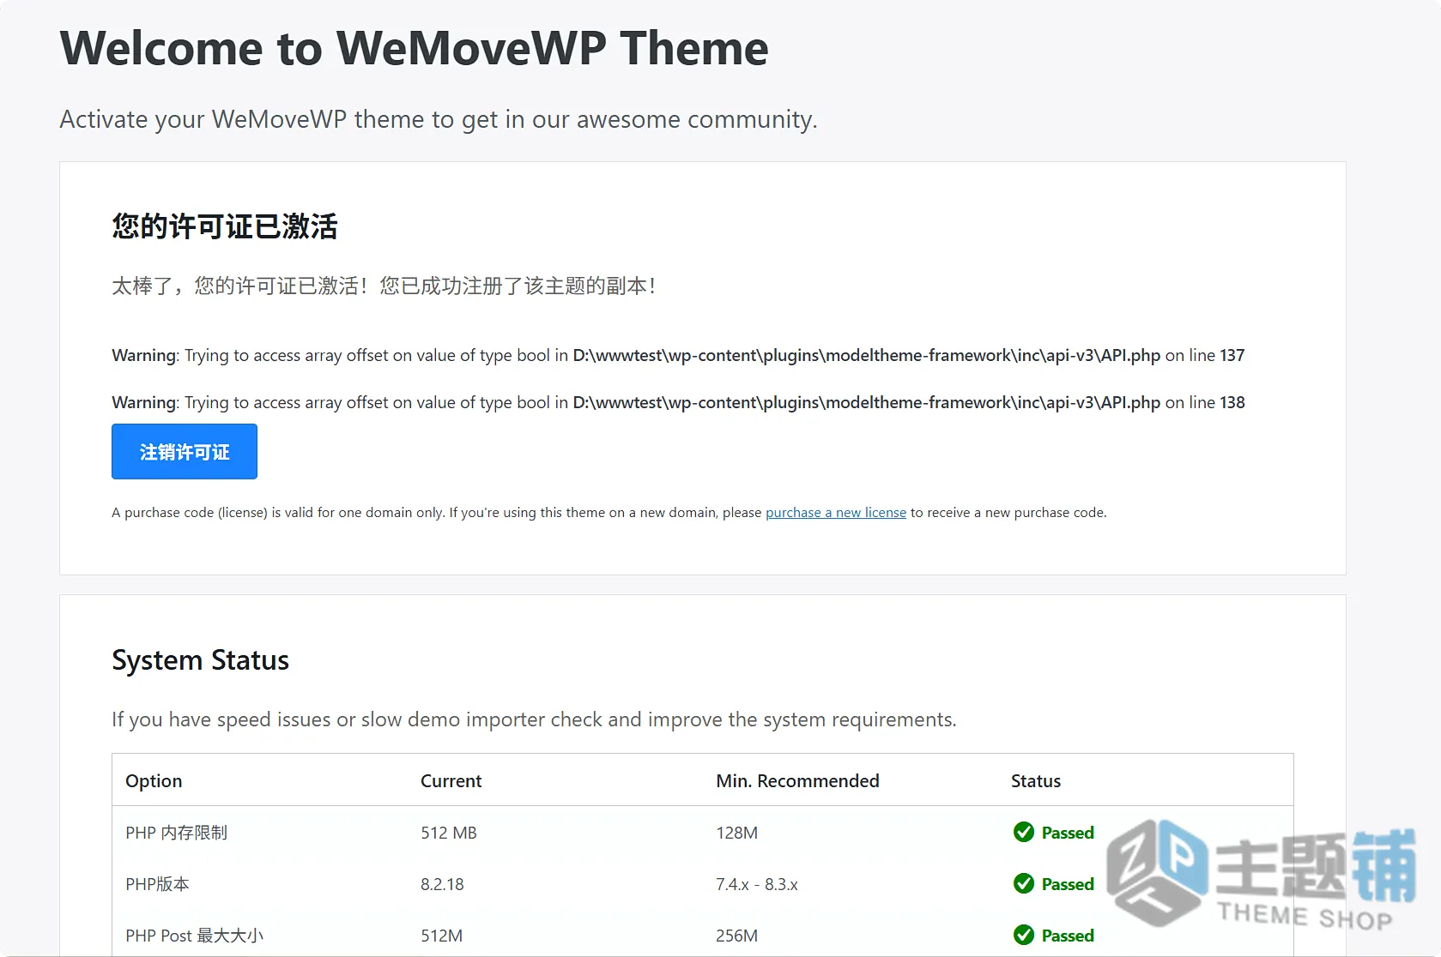Click the PHP Post 最大大小 row label
This screenshot has width=1441, height=957.
(194, 936)
